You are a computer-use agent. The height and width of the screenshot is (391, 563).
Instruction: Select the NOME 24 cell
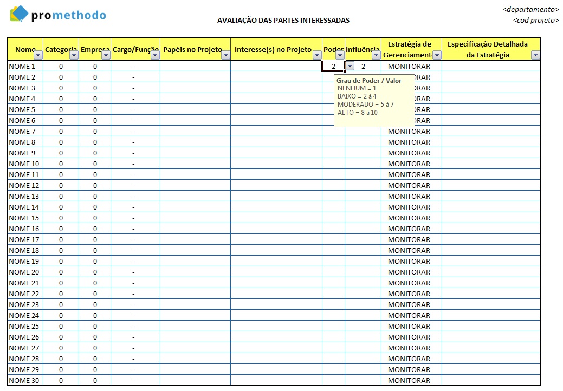tap(25, 315)
